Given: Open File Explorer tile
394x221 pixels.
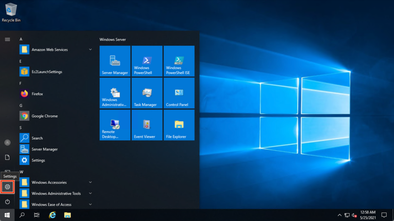Looking at the screenshot, I should (x=179, y=125).
